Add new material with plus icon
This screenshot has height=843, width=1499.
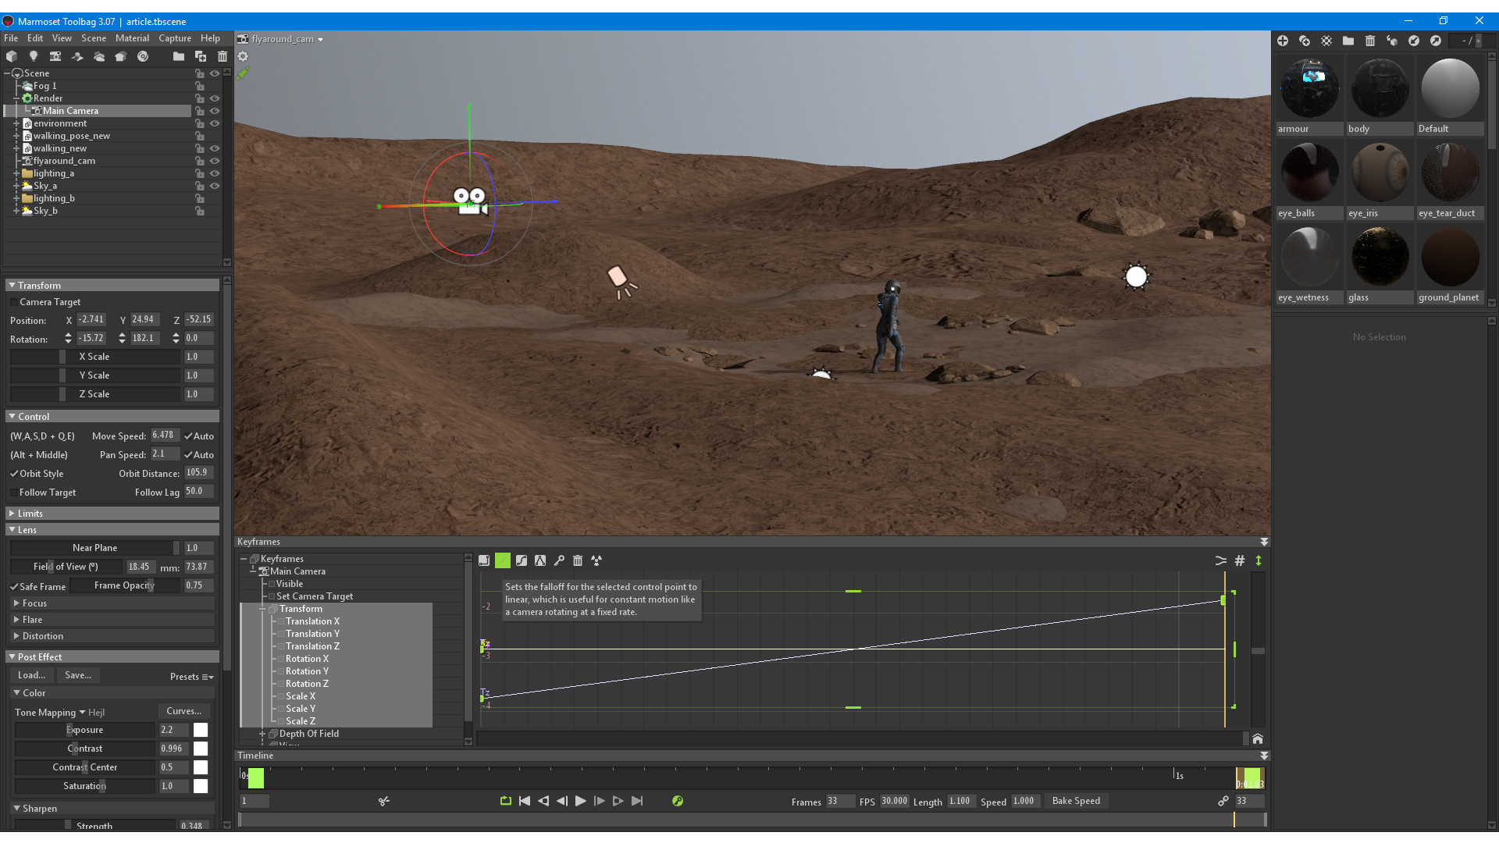point(1283,41)
